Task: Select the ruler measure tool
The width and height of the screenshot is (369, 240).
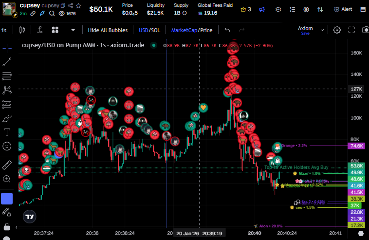Action: [x=7, y=165]
